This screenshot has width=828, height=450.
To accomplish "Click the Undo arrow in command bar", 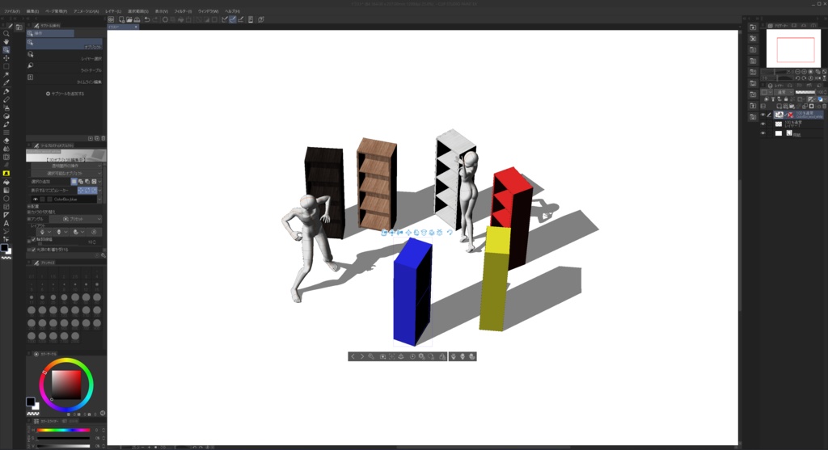I will tap(147, 19).
